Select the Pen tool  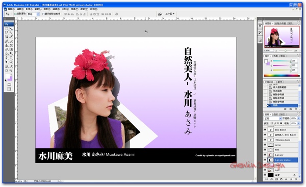click(x=7, y=58)
